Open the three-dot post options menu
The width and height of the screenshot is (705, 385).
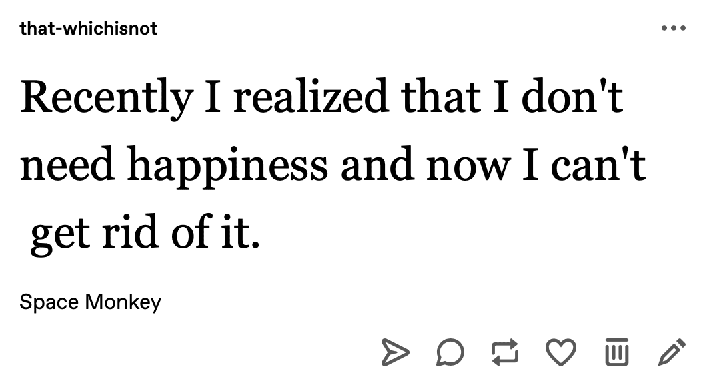[674, 28]
